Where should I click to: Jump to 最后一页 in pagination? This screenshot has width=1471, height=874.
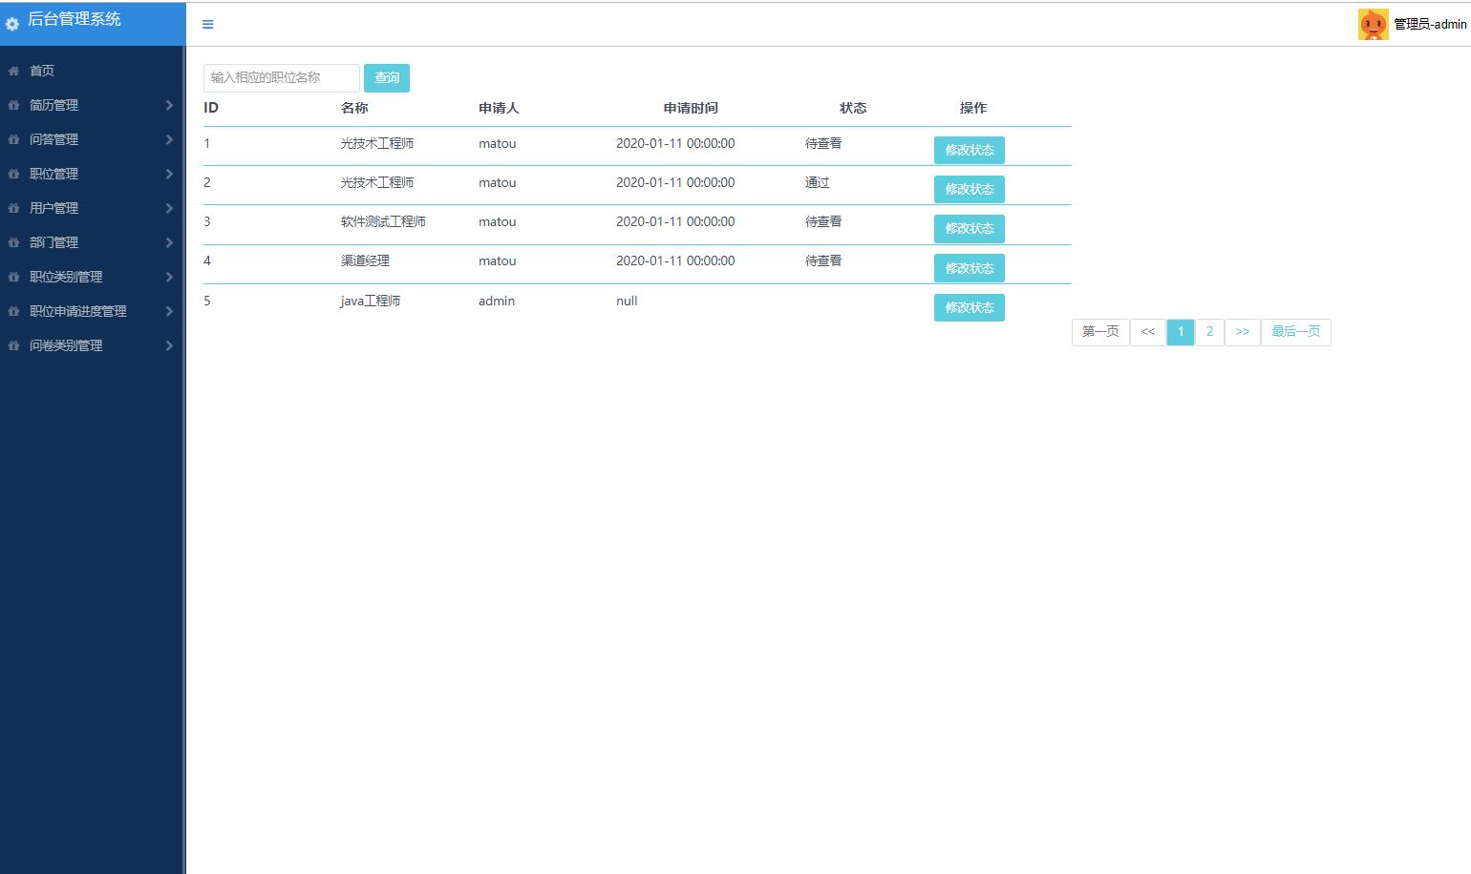tap(1295, 332)
